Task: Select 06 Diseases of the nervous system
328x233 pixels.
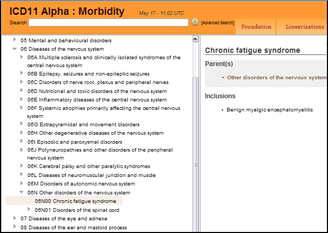Action: click(62, 49)
